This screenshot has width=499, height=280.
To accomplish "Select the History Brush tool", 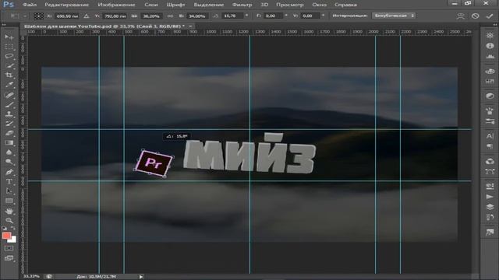I will [9, 124].
